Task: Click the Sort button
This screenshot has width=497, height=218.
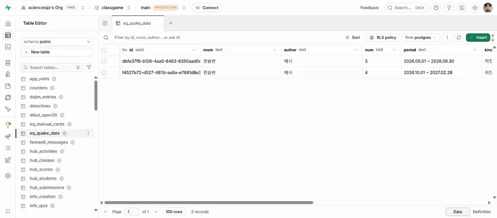Action: tap(352, 37)
